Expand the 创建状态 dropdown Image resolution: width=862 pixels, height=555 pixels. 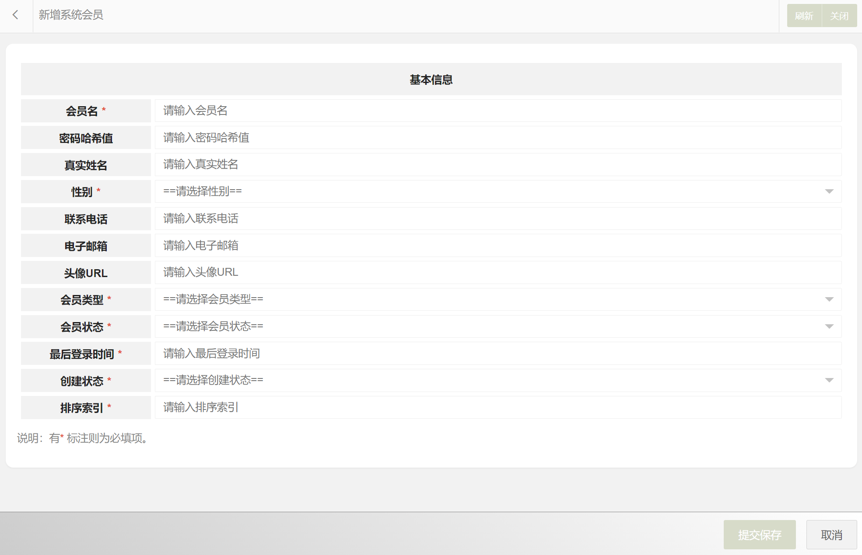coord(498,380)
